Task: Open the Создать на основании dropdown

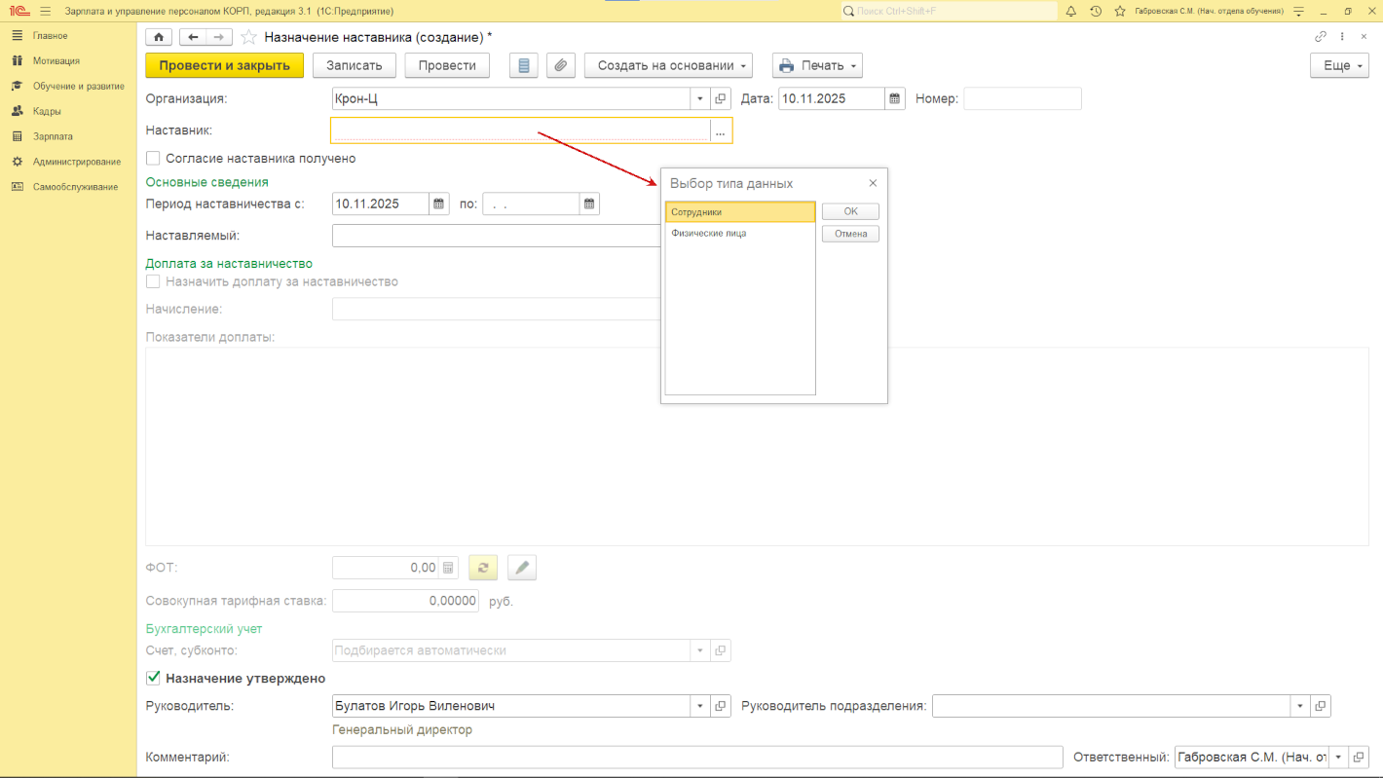Action: (x=668, y=65)
